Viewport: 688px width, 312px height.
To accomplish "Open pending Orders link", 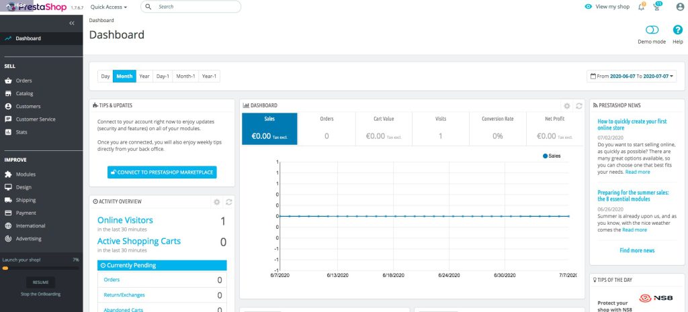I will (112, 280).
